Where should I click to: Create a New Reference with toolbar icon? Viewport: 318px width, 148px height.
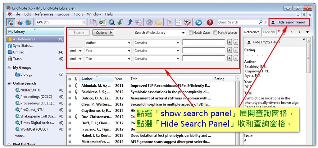pyautogui.click(x=102, y=22)
